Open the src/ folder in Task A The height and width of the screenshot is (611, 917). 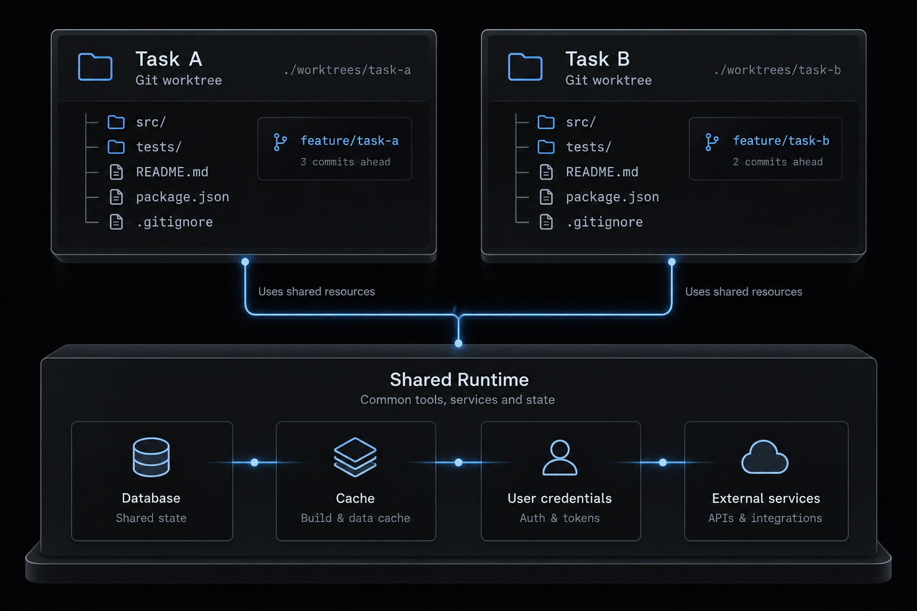click(x=137, y=122)
